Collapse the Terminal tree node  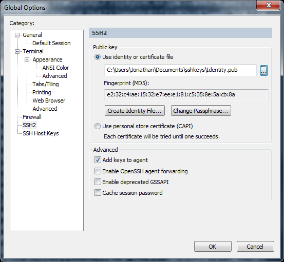tap(17, 52)
